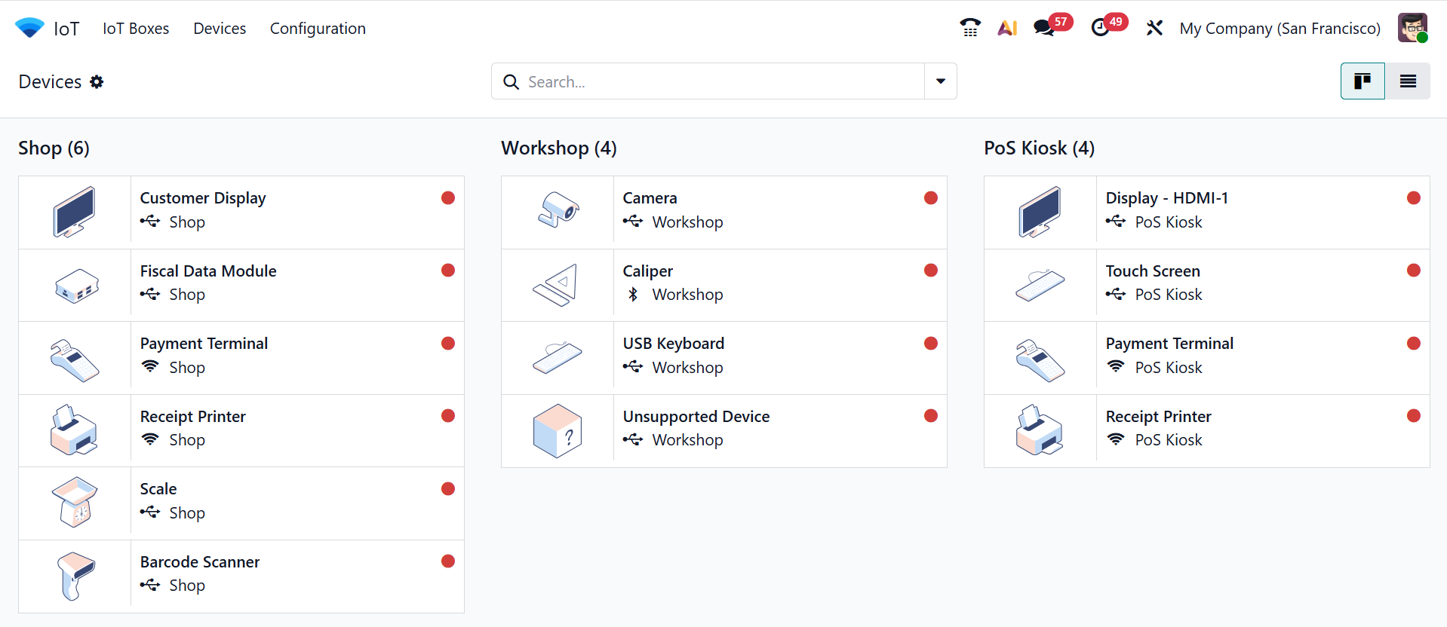
Task: Click the gear icon beside Devices title
Action: [97, 81]
